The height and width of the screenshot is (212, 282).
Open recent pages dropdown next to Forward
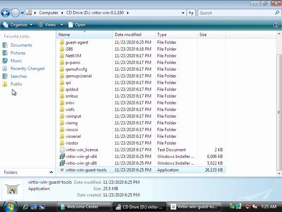[22, 13]
